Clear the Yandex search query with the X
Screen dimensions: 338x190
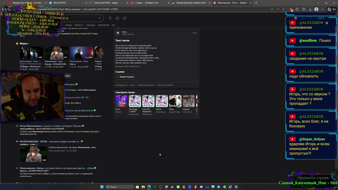(x=99, y=18)
